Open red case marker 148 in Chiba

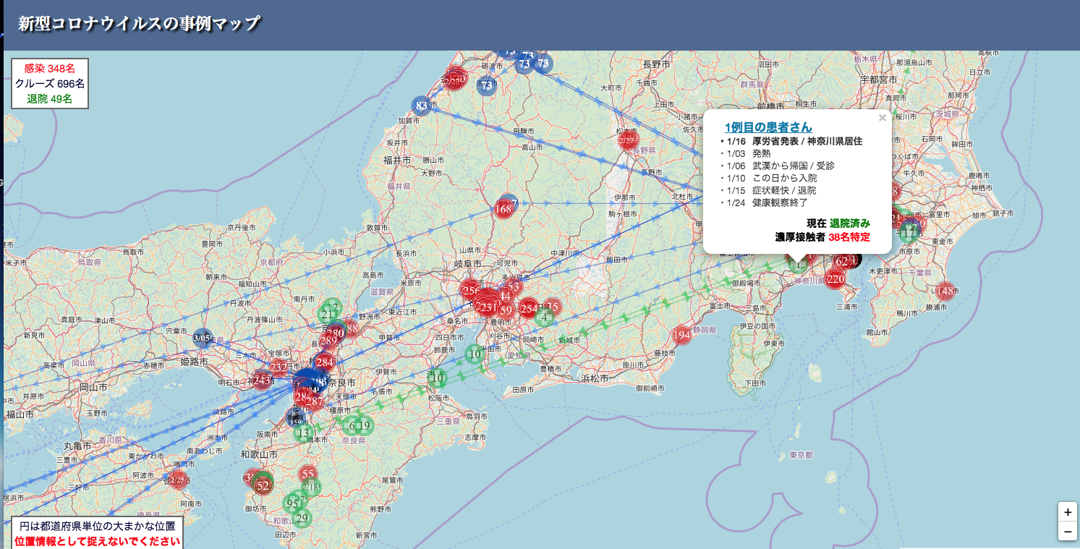click(945, 291)
